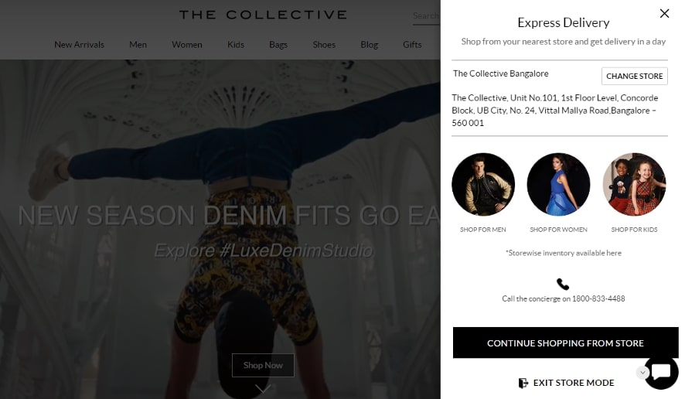Click the Change Store button
685x399 pixels.
[x=634, y=76]
